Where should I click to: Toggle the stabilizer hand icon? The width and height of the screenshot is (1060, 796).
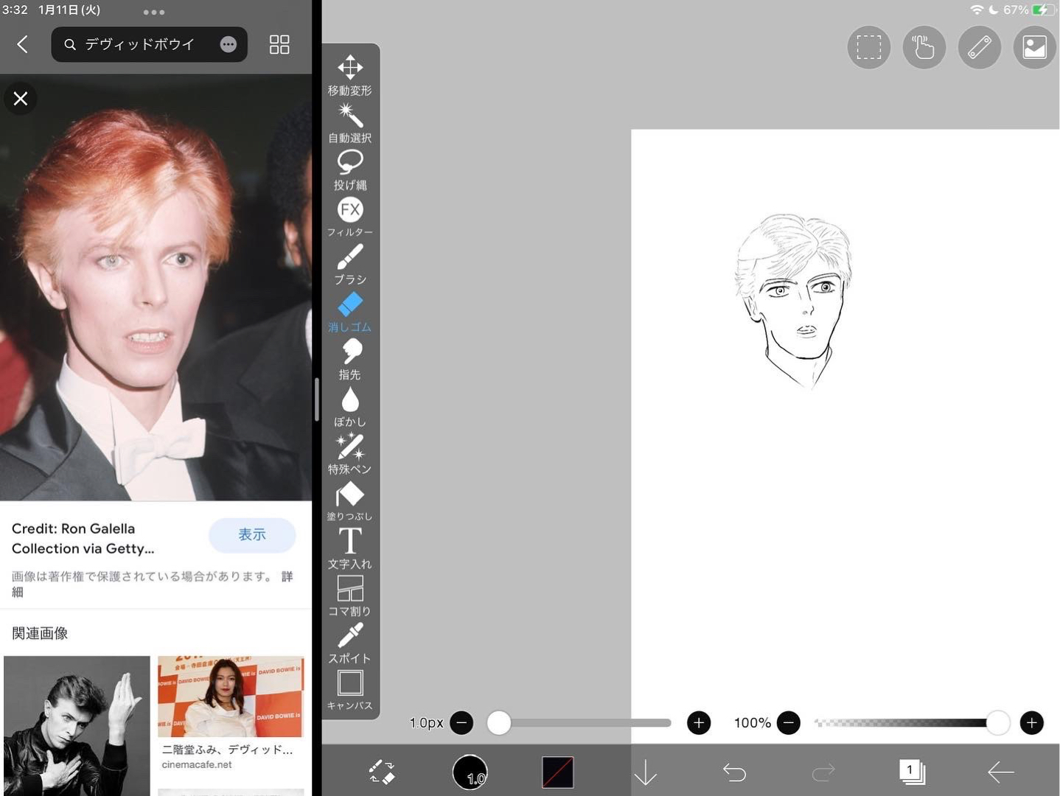click(x=924, y=48)
